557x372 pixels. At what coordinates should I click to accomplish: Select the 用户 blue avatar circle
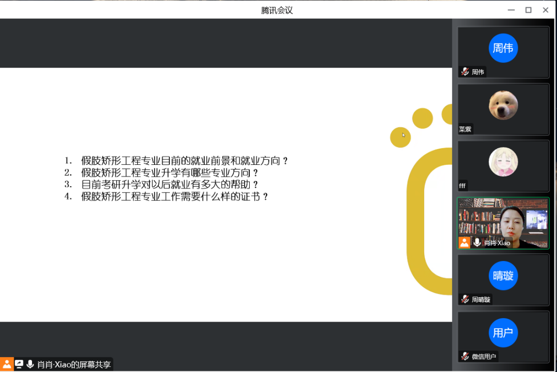click(503, 333)
